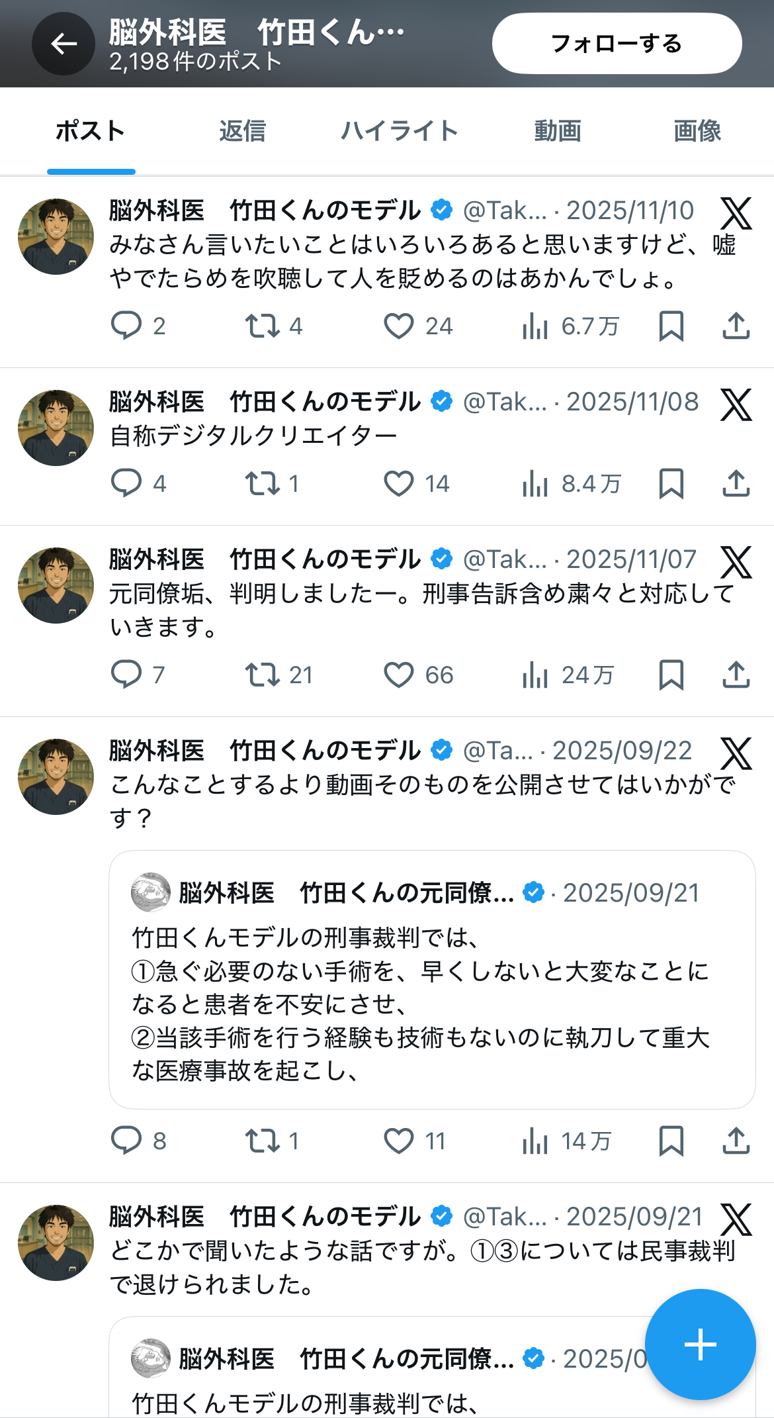Like the 2025/11/10 post

[x=399, y=326]
